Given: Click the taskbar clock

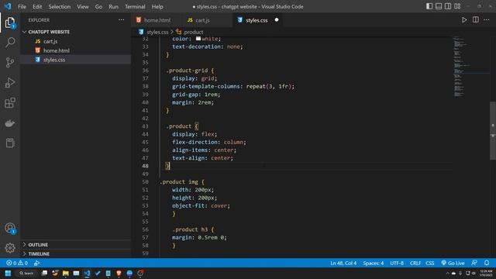Looking at the screenshot, I should click(x=486, y=273).
